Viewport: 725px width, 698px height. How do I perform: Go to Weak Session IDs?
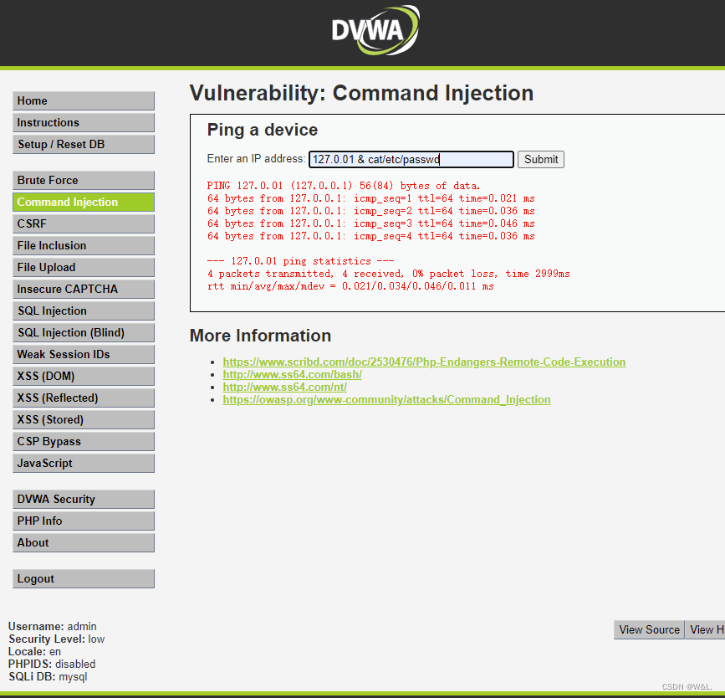click(x=84, y=355)
